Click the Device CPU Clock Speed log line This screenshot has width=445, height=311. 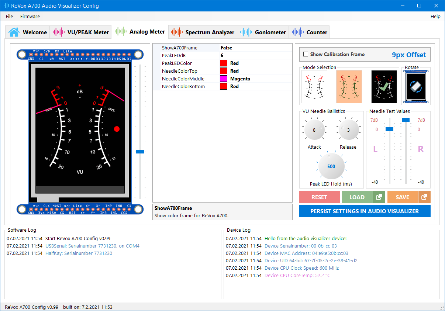301,268
